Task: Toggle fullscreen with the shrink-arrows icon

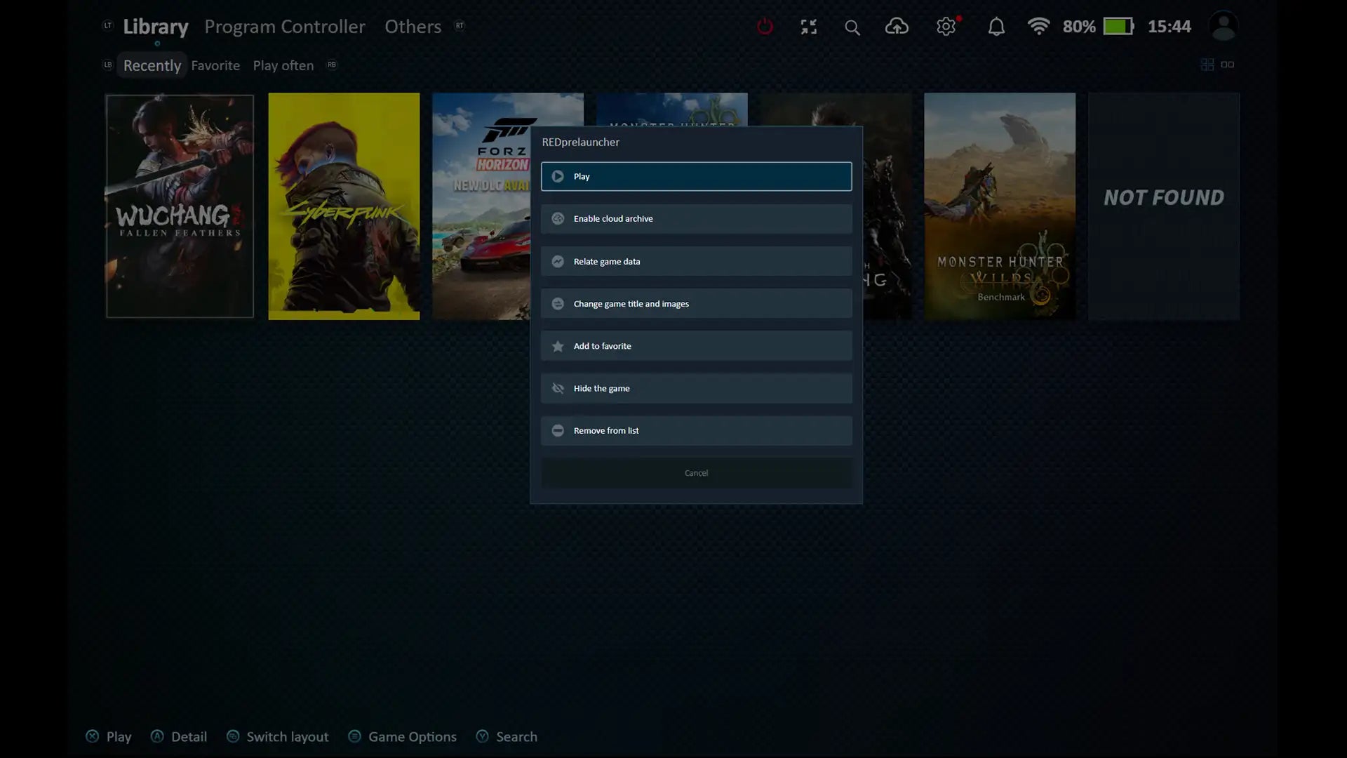Action: click(809, 27)
